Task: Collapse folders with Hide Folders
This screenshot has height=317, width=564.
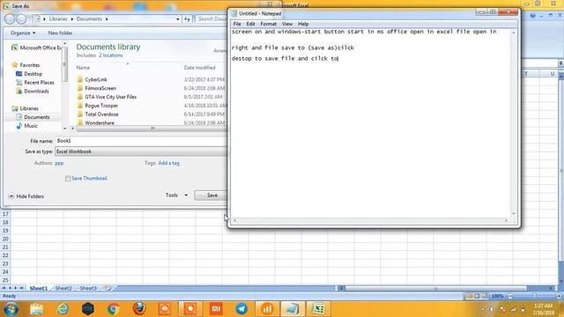Action: [x=26, y=196]
